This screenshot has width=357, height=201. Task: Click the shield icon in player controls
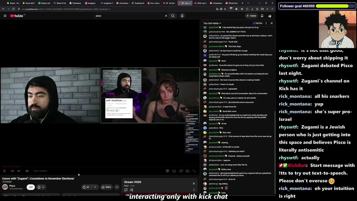tap(167, 171)
